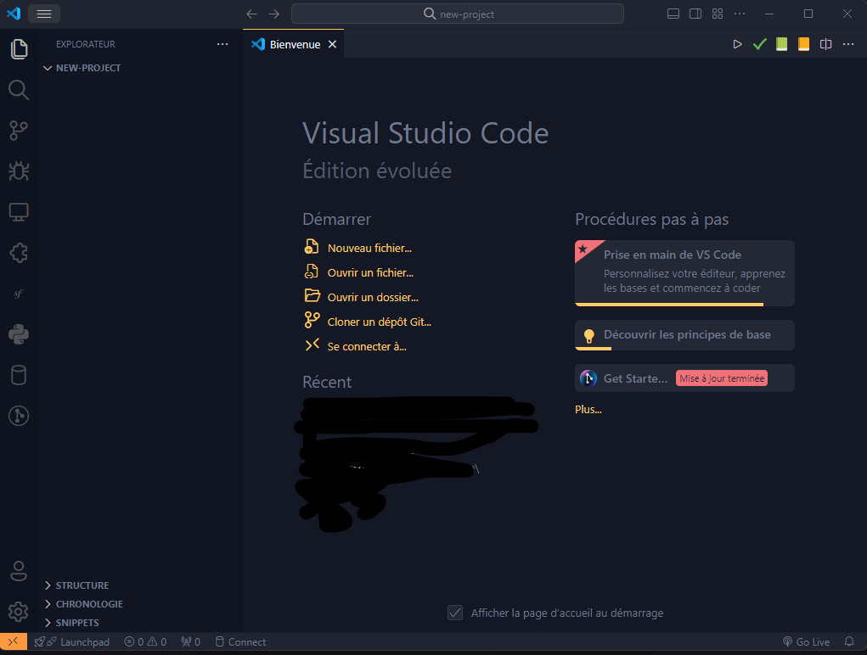Open the Remote Explorer monitor icon

pyautogui.click(x=19, y=212)
